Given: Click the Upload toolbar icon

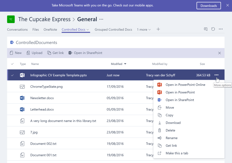Looking at the screenshot, I should tap(28, 53).
